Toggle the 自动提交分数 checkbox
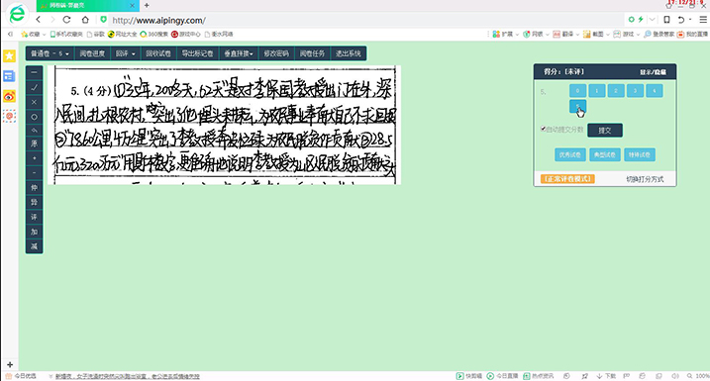 pyautogui.click(x=543, y=129)
